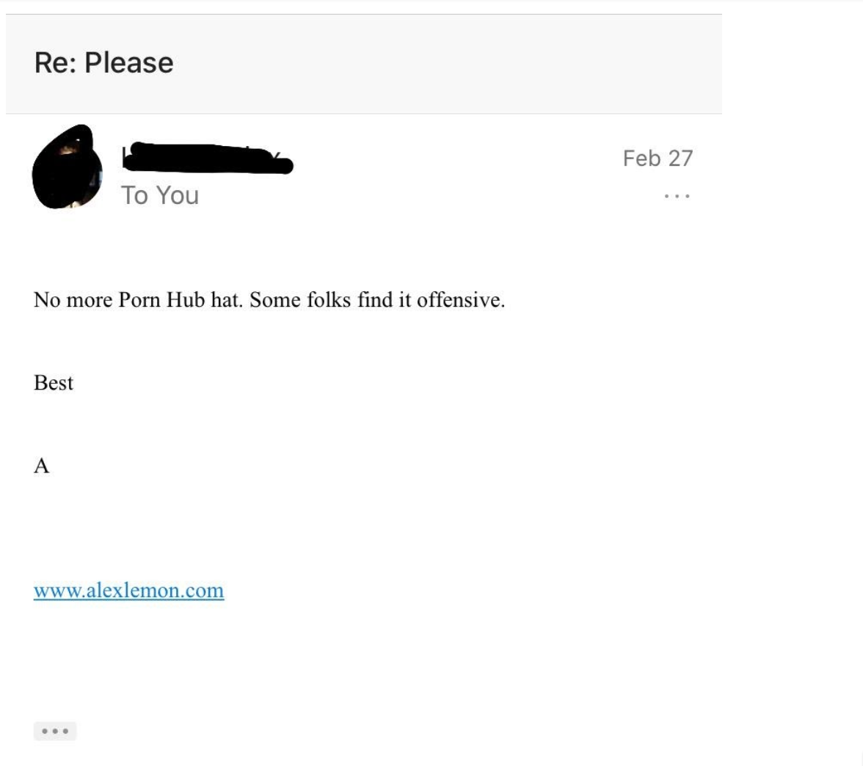Click the word "it" before "offensive"
Image resolution: width=863 pixels, height=766 pixels.
click(x=404, y=301)
